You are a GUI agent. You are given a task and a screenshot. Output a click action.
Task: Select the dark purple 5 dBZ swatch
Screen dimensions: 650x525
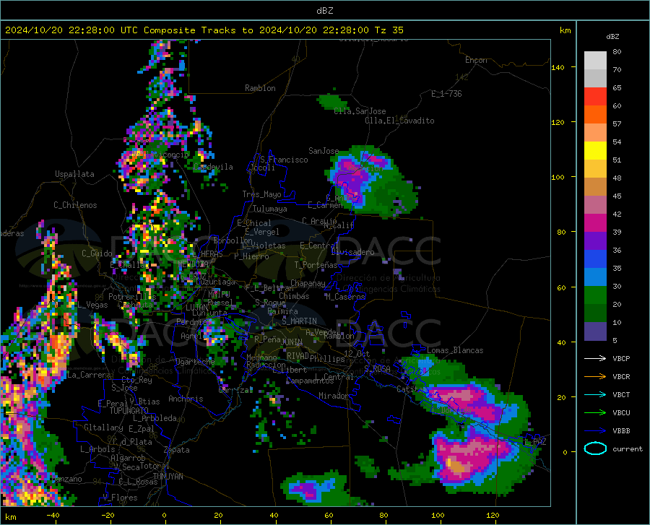coord(595,331)
